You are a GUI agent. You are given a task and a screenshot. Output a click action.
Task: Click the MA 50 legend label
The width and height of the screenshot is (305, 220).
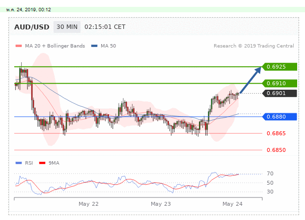click(109, 46)
